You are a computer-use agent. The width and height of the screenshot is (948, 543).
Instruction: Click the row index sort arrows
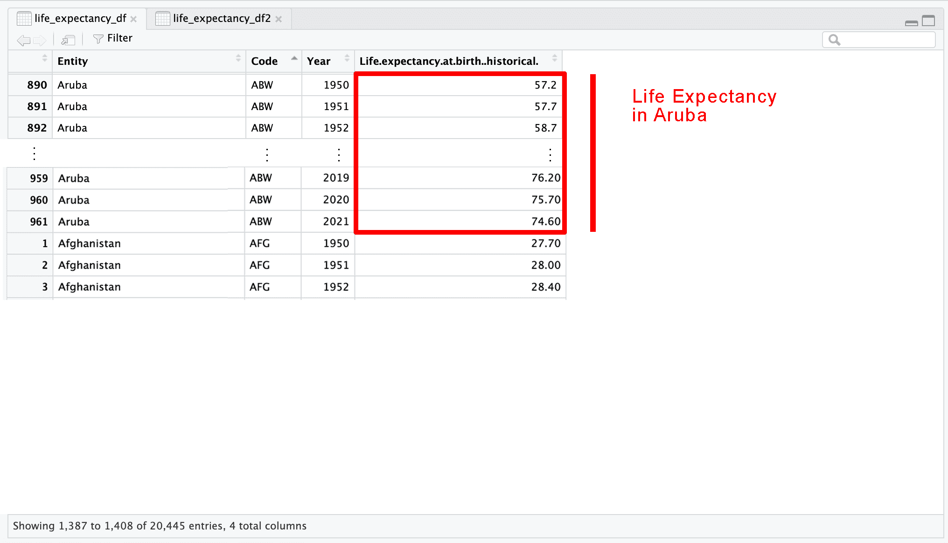tap(45, 58)
